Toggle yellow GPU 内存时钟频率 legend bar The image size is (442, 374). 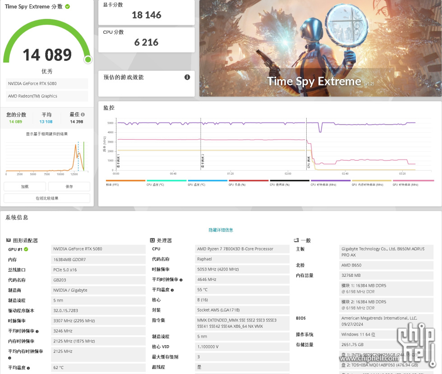coord(372,180)
